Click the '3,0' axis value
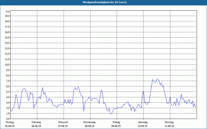The image size is (207, 129). [8, 102]
